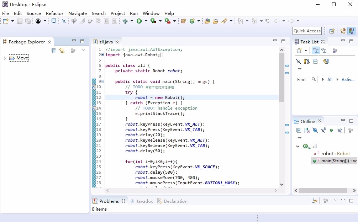358x222 pixels.
Task: Click the Coverage launch icon
Action: tap(153, 21)
